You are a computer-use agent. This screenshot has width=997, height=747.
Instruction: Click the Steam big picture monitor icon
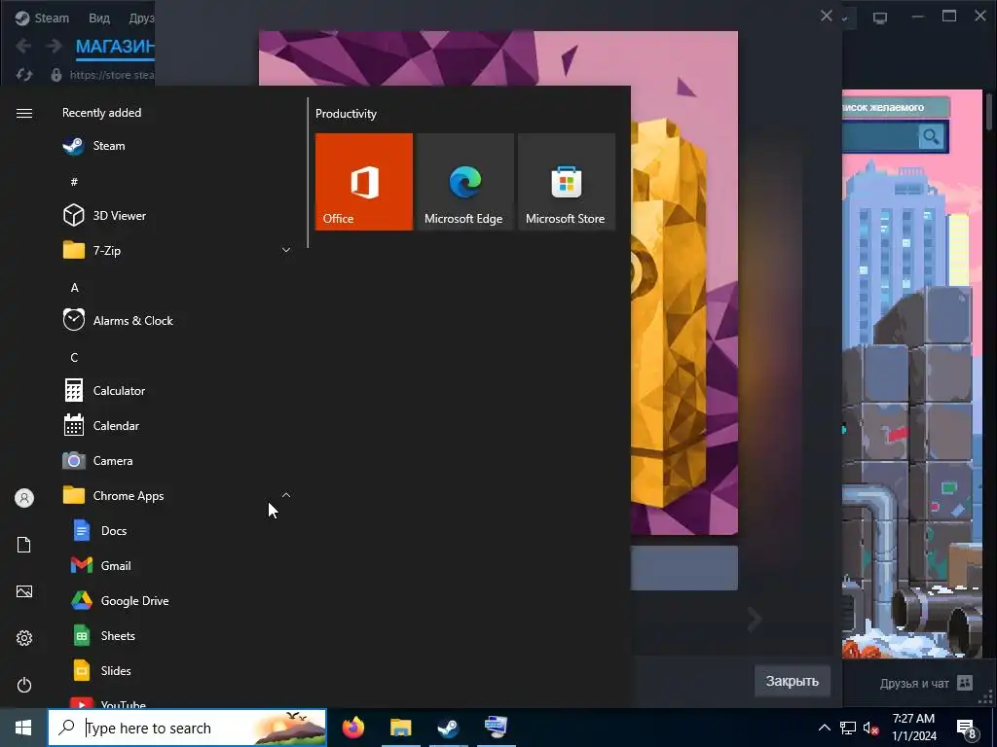pyautogui.click(x=880, y=18)
